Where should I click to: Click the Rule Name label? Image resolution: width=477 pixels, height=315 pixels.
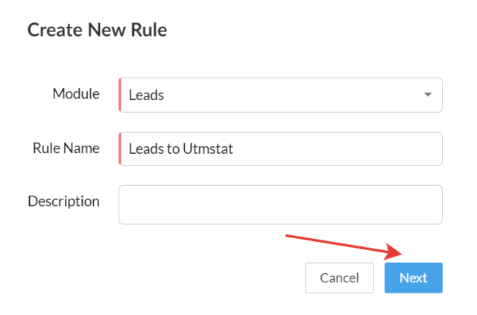66,148
